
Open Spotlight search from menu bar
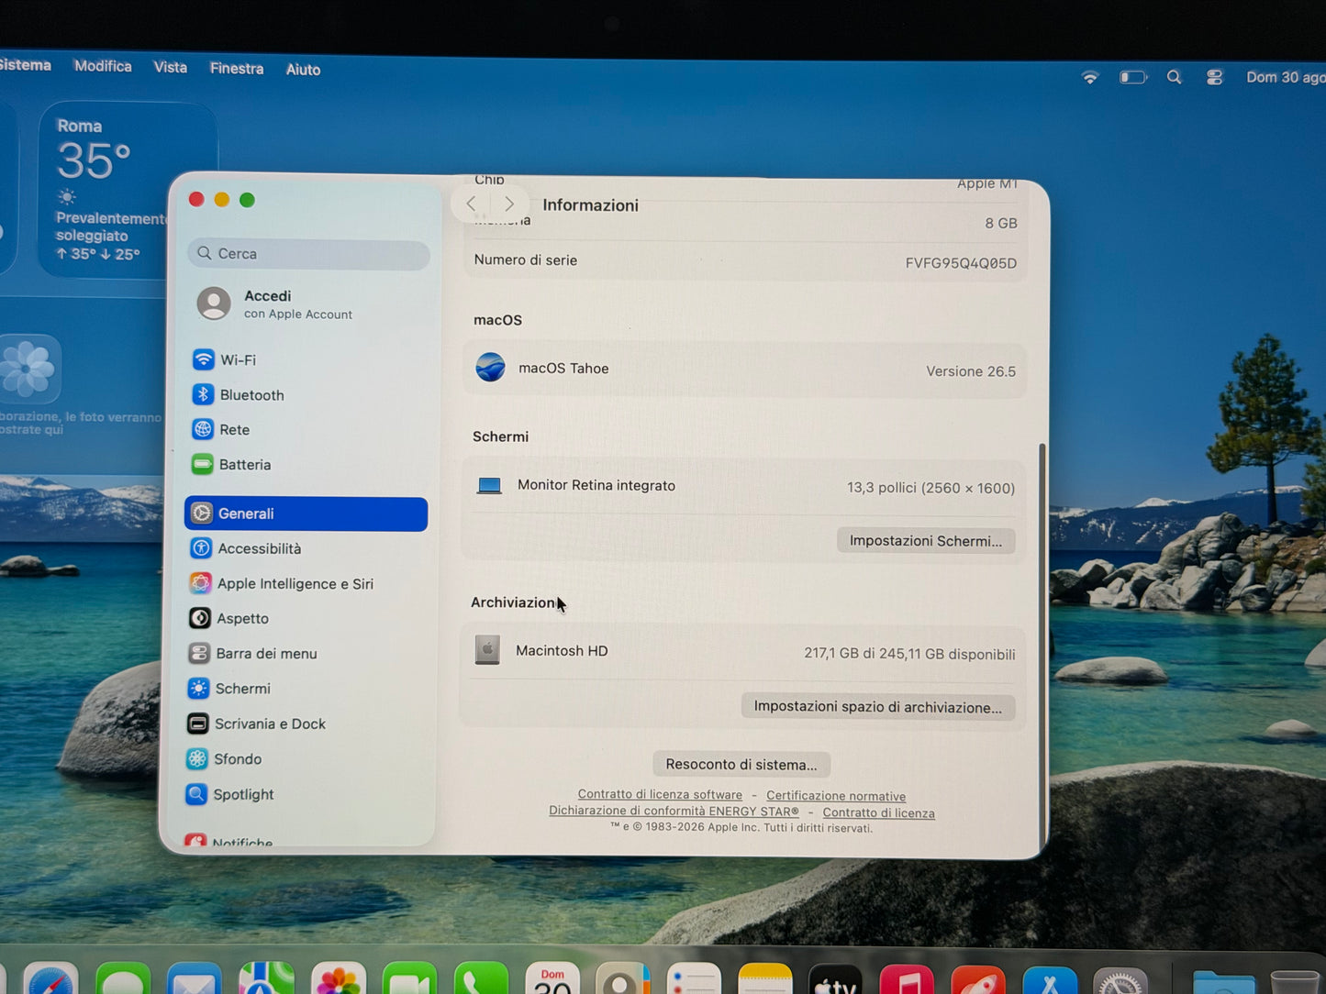1174,77
